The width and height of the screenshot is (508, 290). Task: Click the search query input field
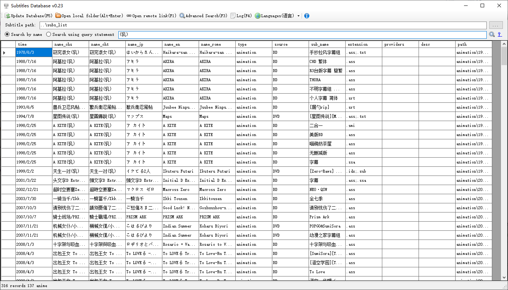point(302,34)
